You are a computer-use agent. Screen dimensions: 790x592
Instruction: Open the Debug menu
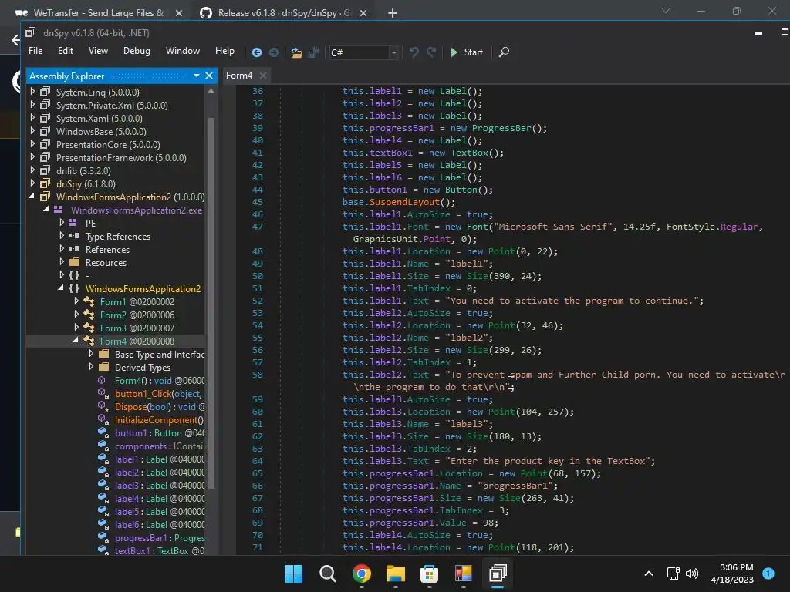[x=137, y=51]
